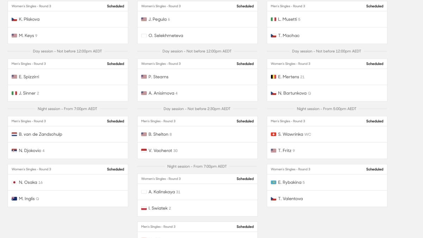Click the Polish flag beside I. Swiatek
Viewport: 423px width, 238px height.
(144, 208)
